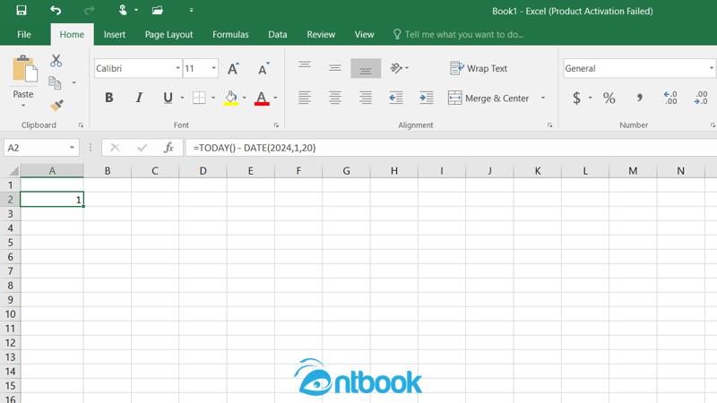Expand the Paste options arrow

click(23, 106)
